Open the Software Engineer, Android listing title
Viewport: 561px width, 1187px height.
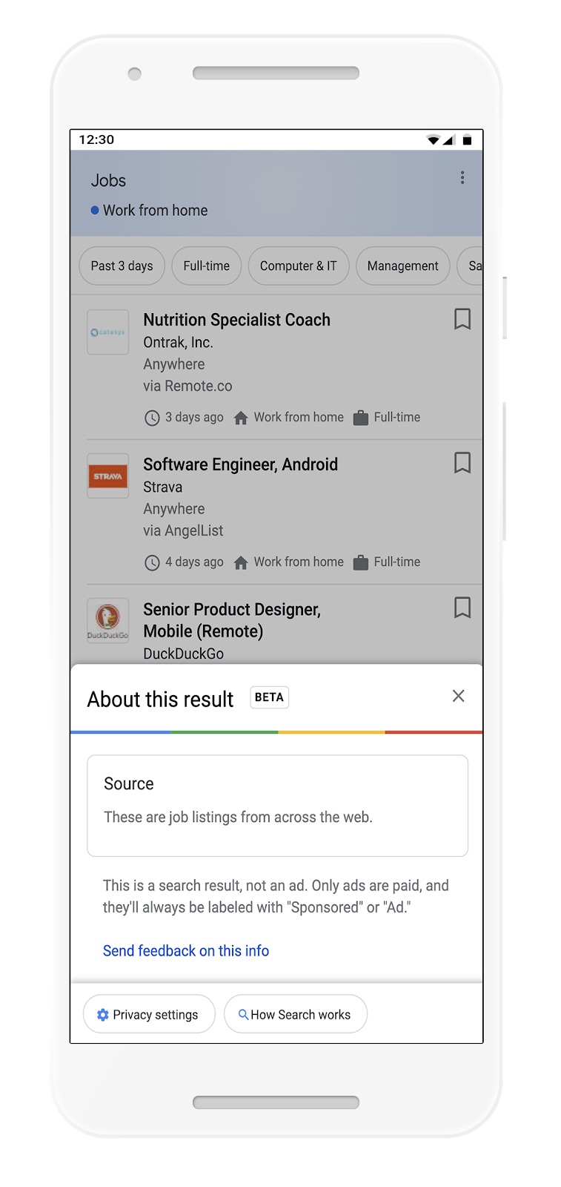pyautogui.click(x=240, y=464)
